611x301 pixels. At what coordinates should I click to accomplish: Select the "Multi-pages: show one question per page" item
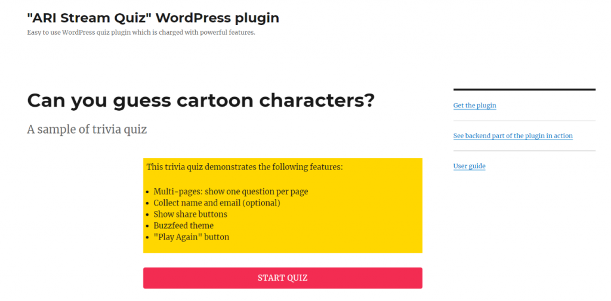tap(231, 191)
